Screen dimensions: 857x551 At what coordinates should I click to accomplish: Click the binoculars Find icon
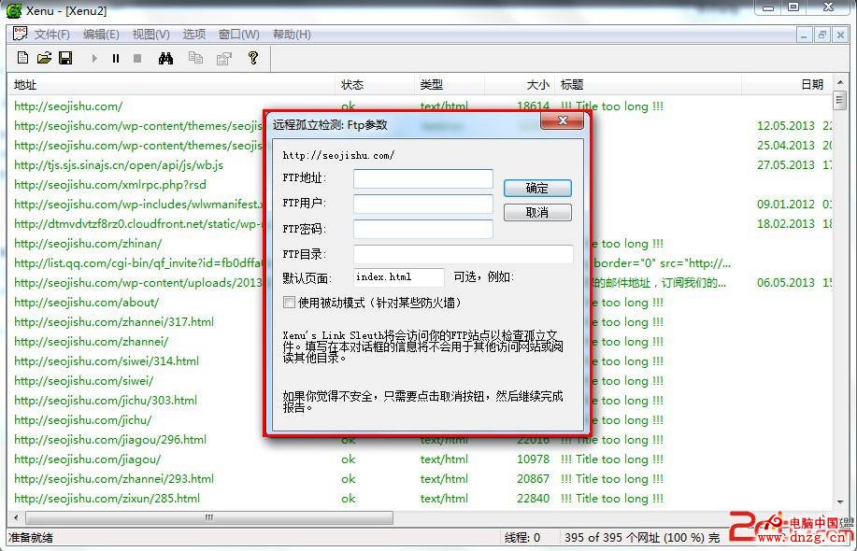click(165, 58)
